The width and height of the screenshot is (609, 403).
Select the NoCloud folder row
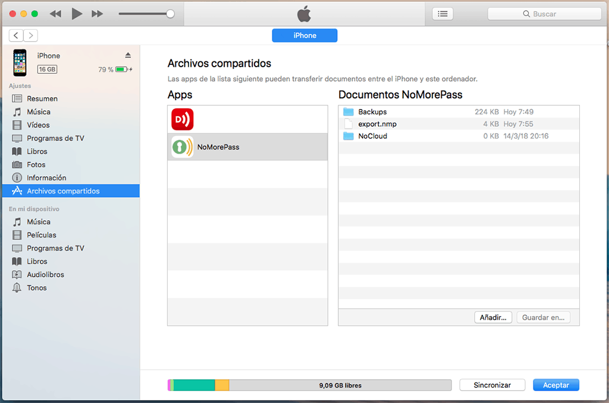pyautogui.click(x=459, y=136)
